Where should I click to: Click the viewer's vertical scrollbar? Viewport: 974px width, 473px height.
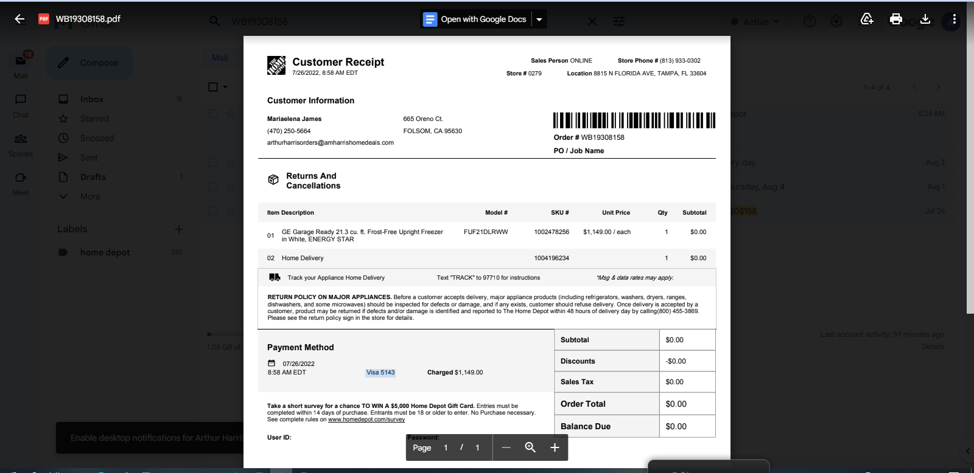coord(970,176)
